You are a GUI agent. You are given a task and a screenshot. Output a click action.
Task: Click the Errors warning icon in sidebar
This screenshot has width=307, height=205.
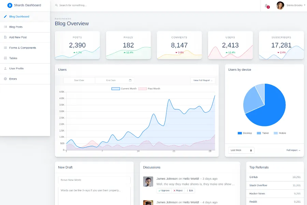(x=5, y=79)
